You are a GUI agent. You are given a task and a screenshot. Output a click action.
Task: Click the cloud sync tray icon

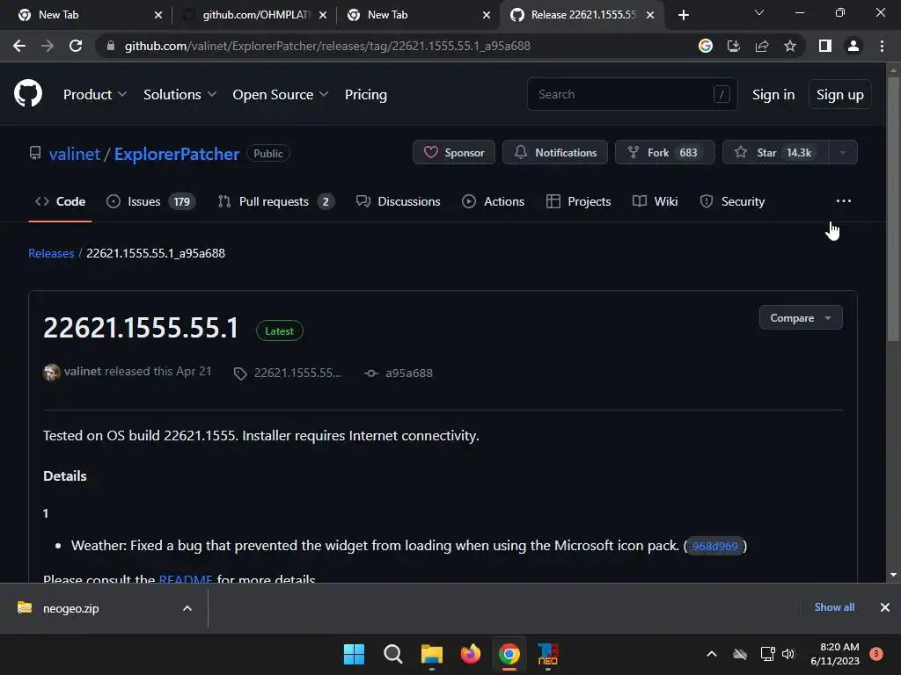[740, 654]
